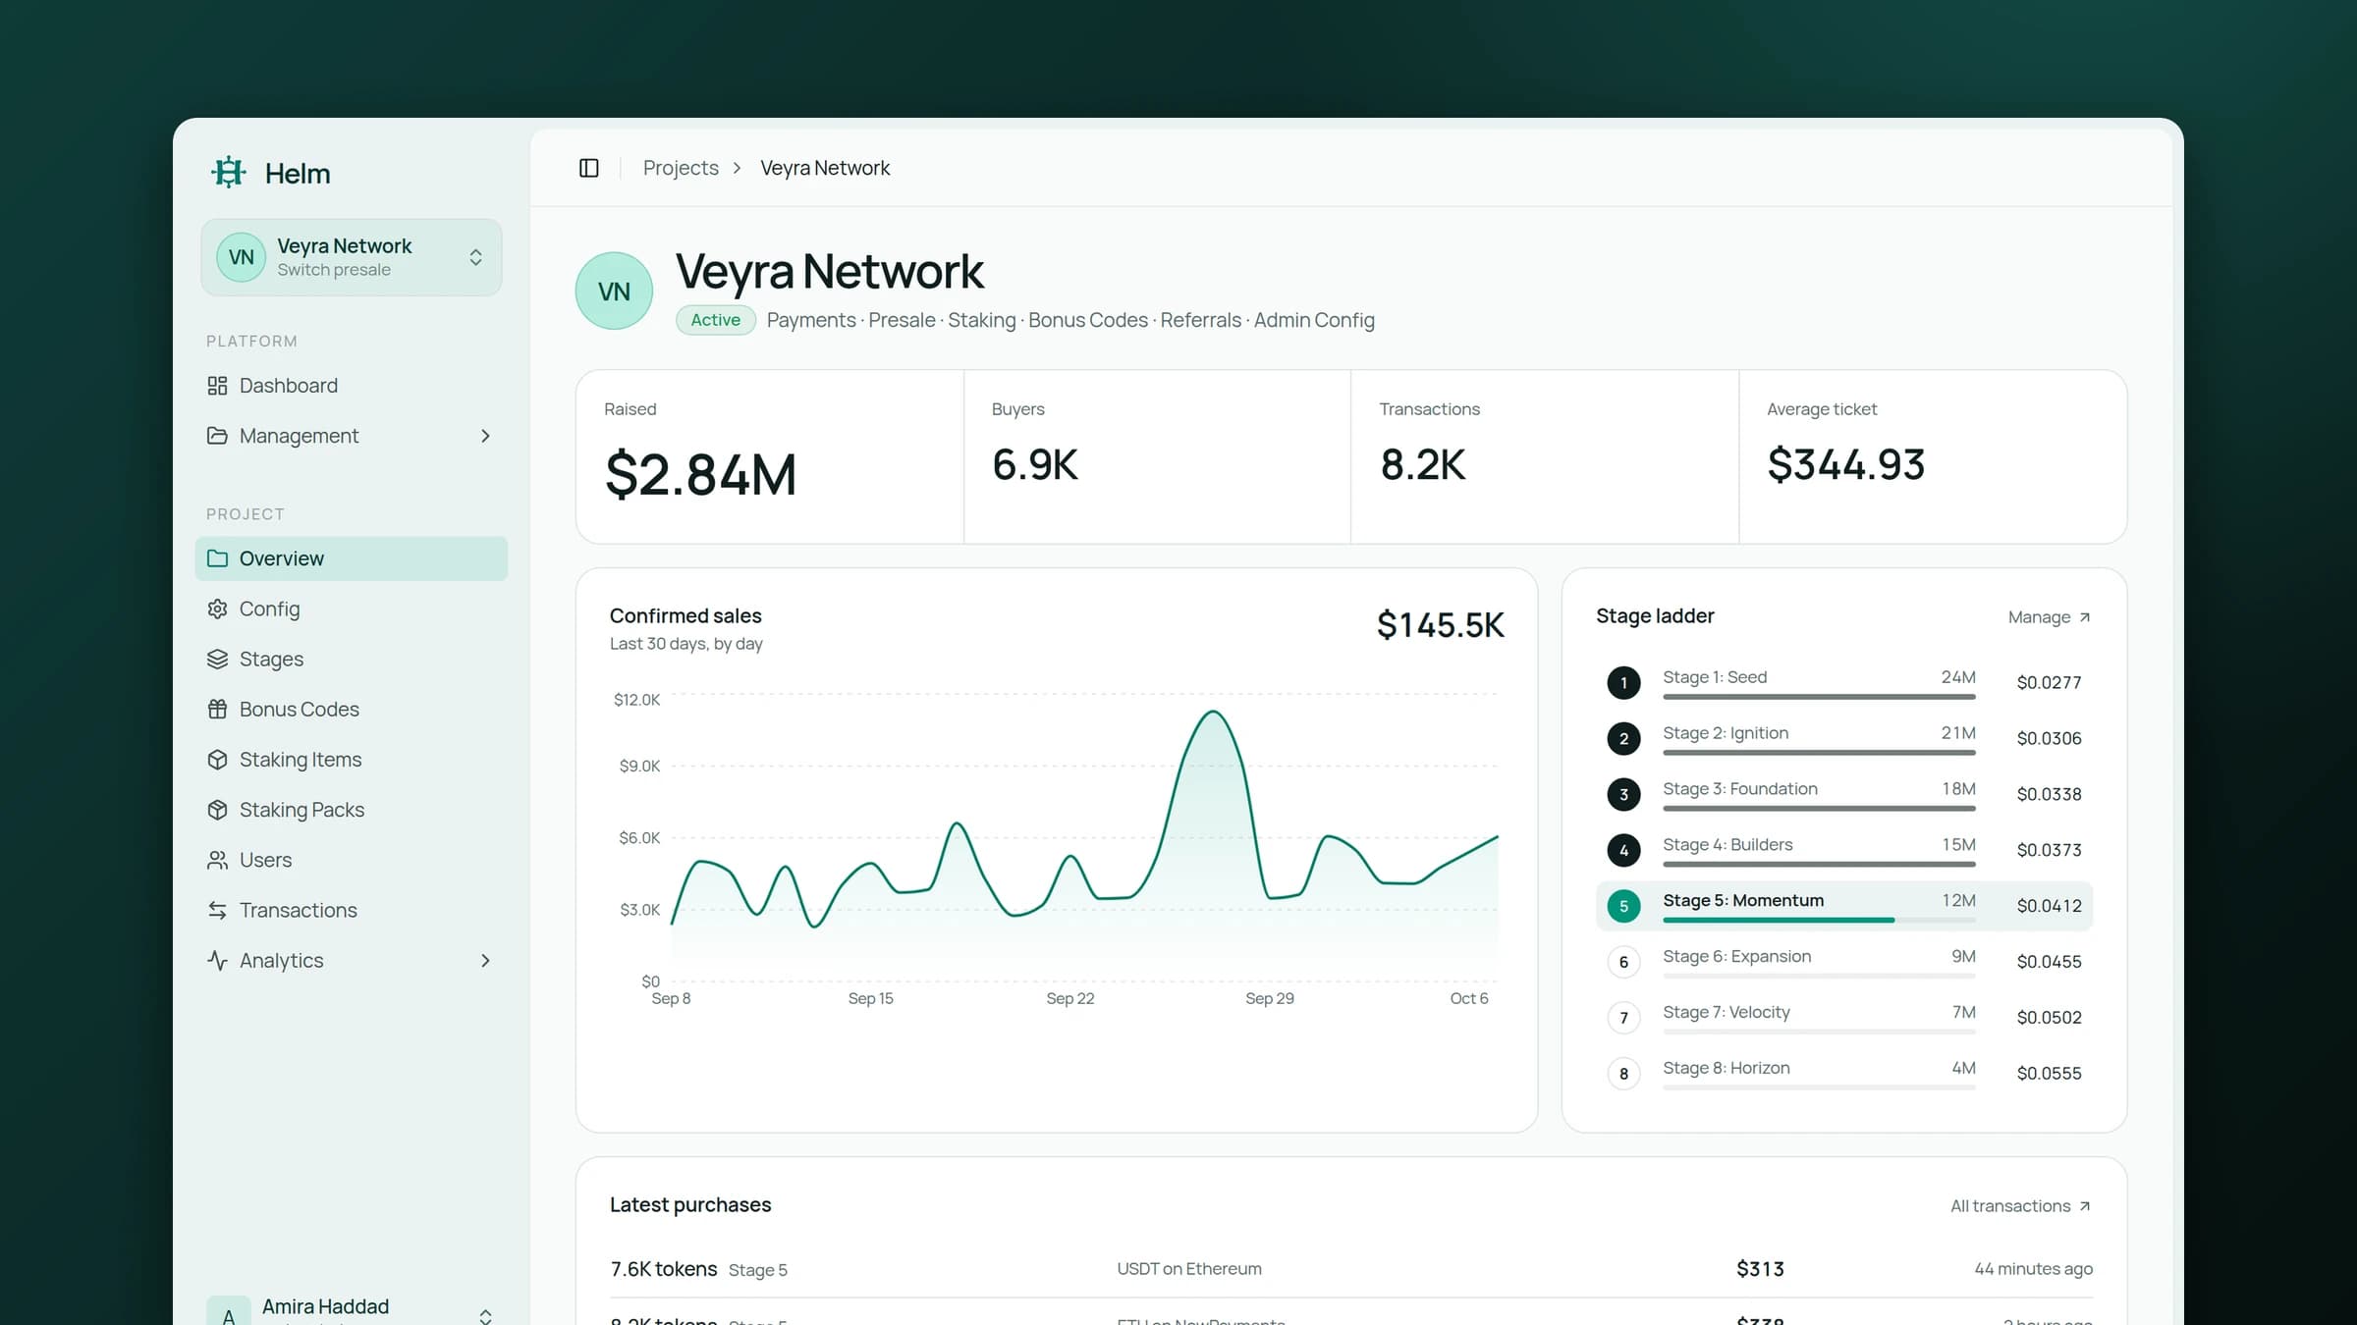Viewport: 2357px width, 1325px height.
Task: Click the USDT on Ethereum payment text
Action: (x=1189, y=1269)
